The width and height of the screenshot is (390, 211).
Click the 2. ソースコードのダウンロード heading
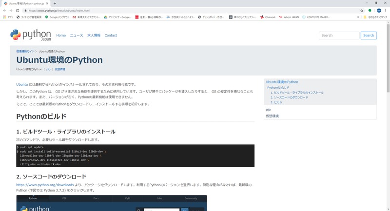coord(51,177)
